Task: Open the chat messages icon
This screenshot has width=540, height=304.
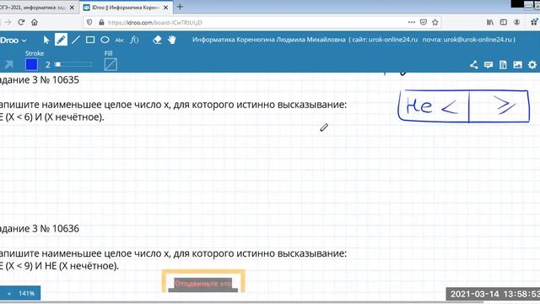Action: [x=489, y=65]
